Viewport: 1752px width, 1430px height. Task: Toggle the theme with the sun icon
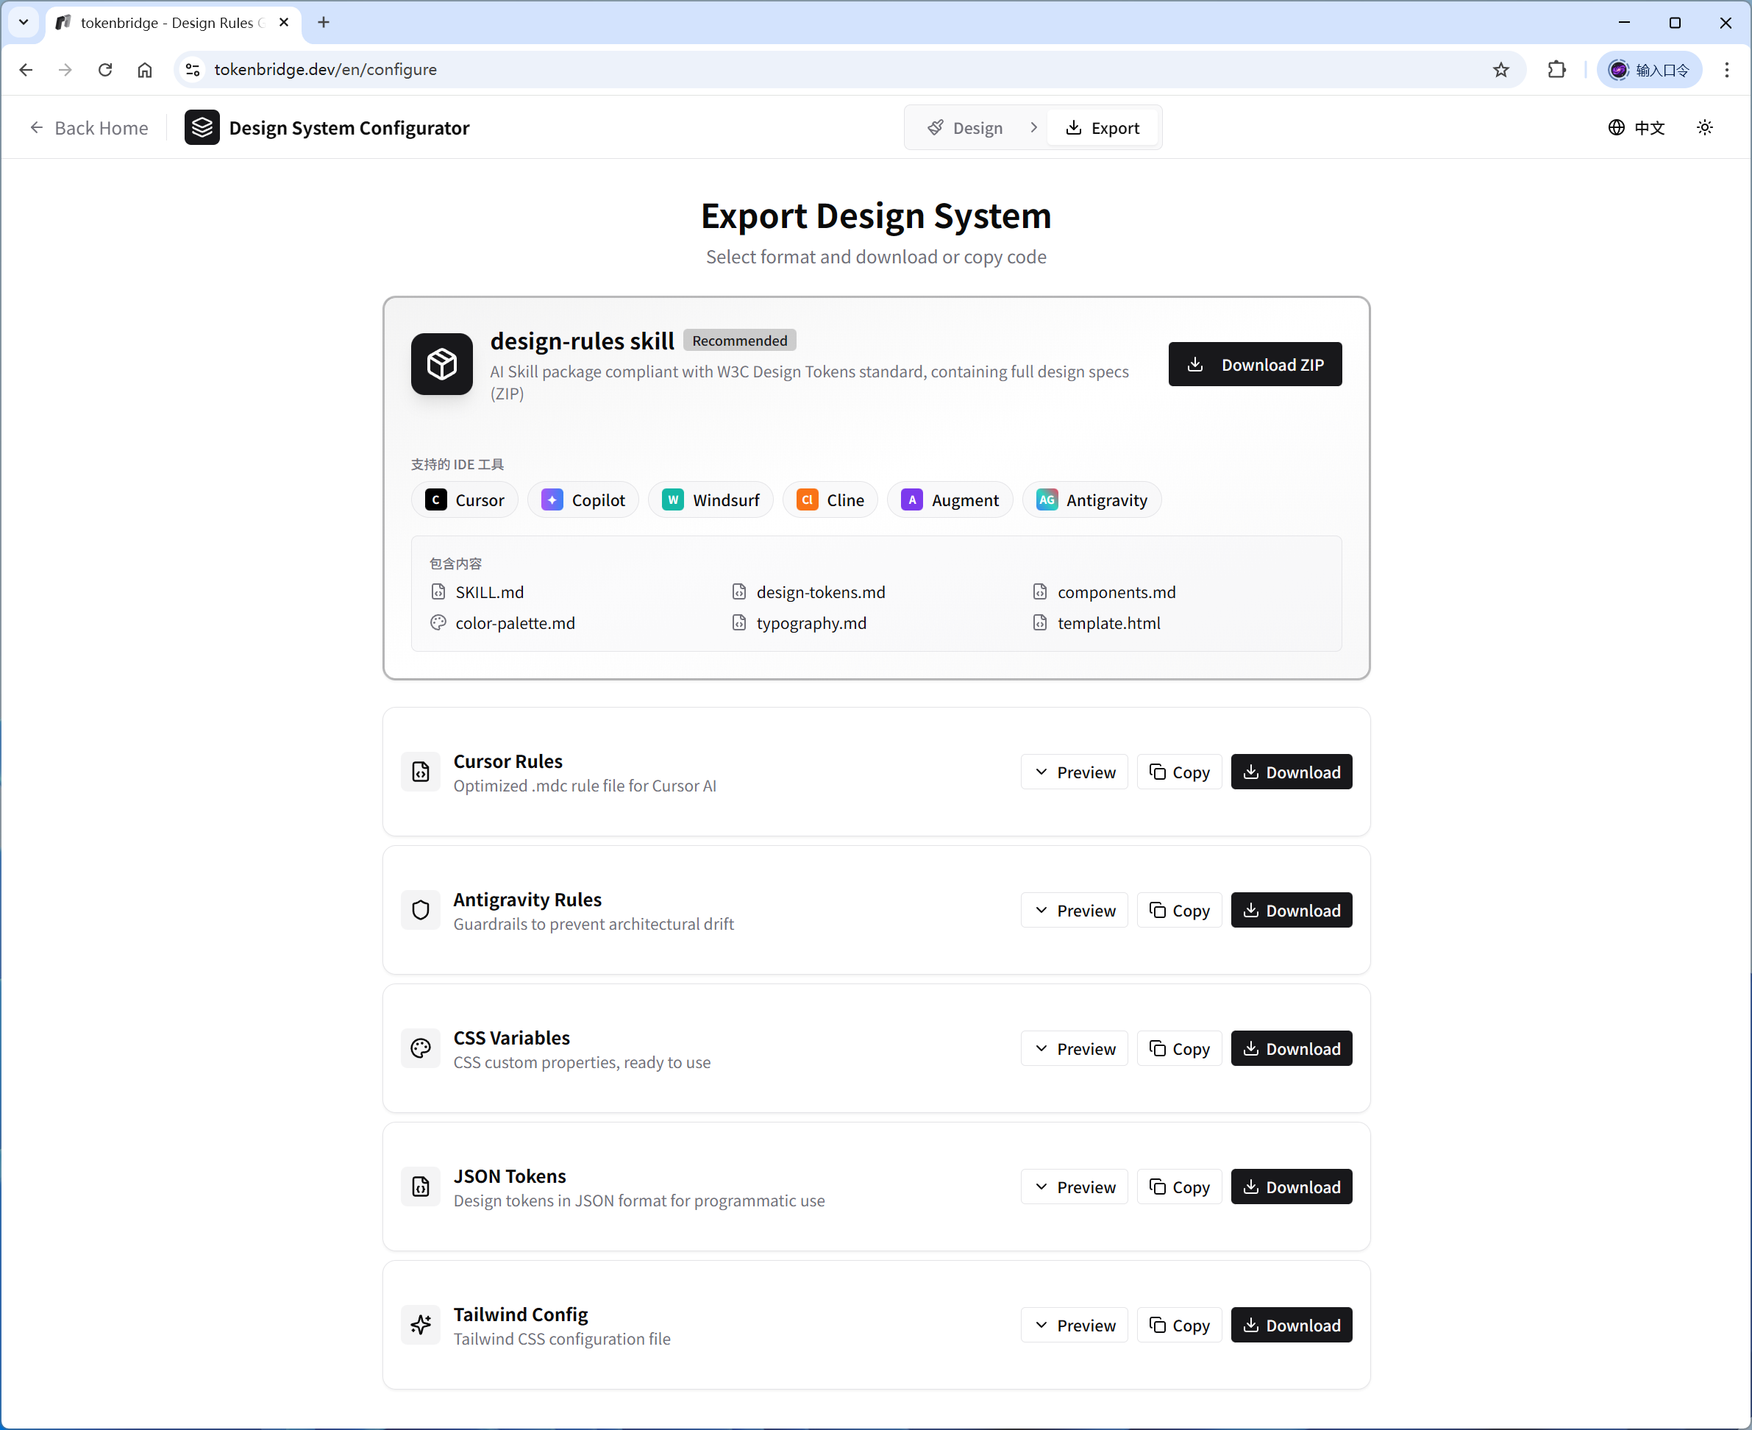click(x=1704, y=128)
